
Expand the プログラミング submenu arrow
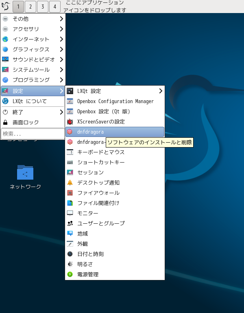61,80
